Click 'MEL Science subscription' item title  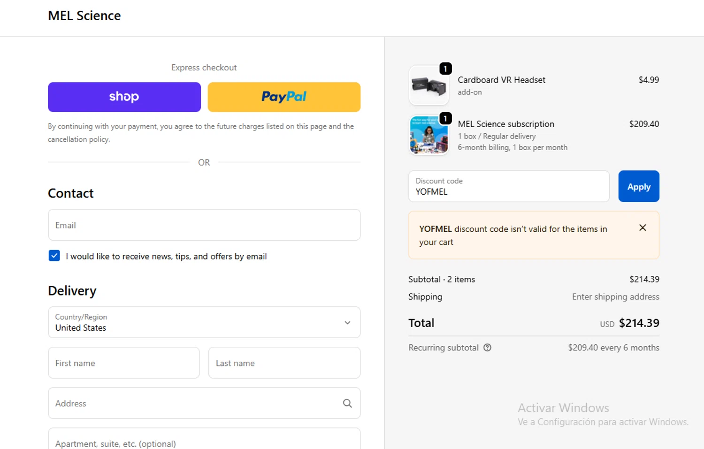[506, 124]
